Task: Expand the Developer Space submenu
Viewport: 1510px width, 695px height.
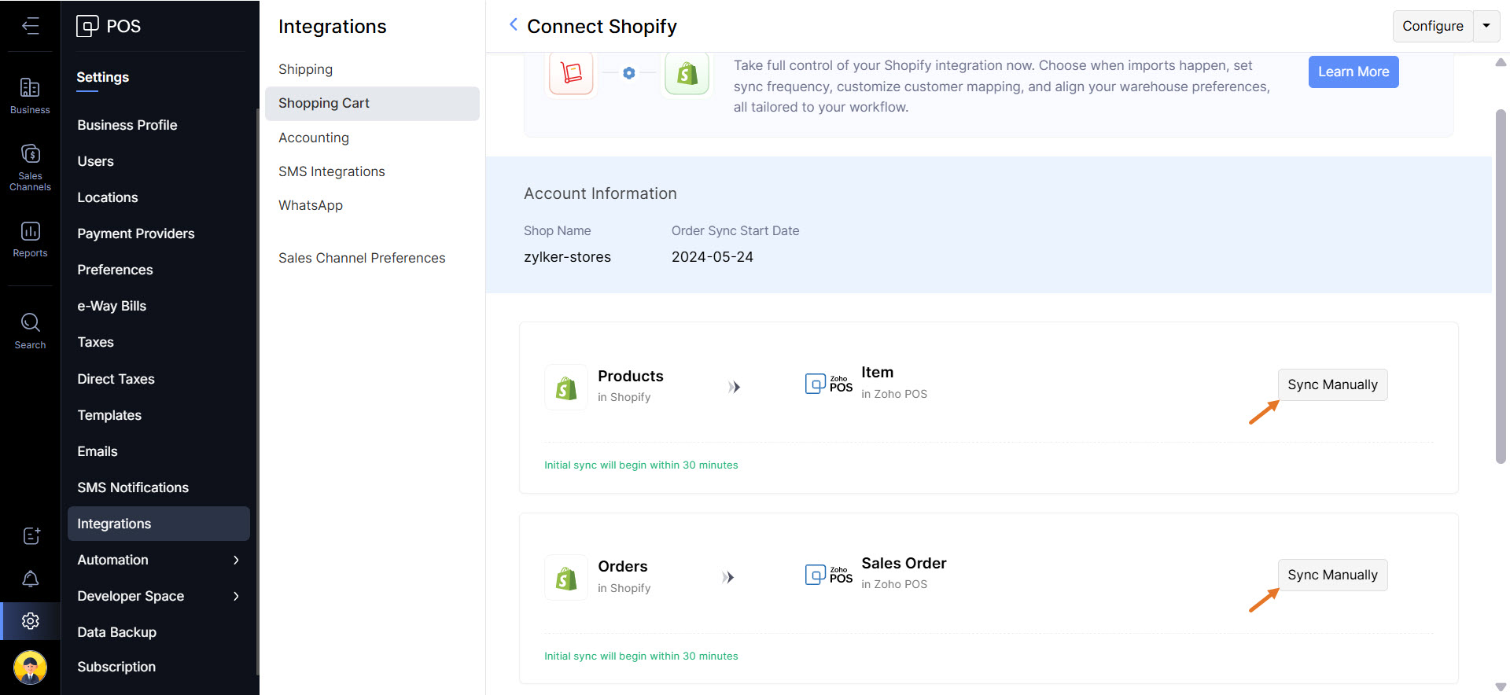Action: (x=236, y=596)
